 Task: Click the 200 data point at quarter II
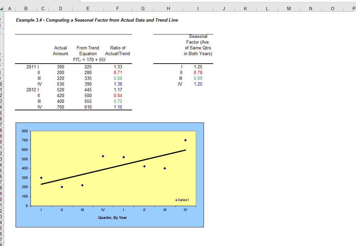point(62,187)
